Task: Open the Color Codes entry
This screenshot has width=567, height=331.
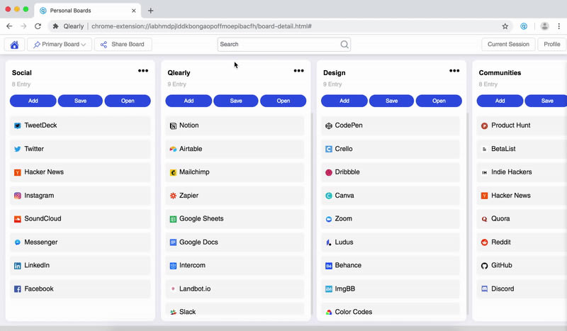Action: (x=391, y=309)
